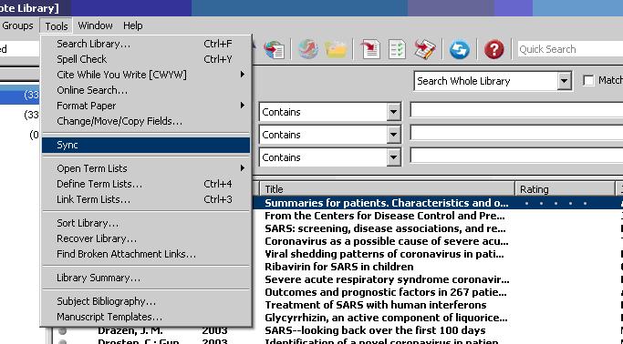This screenshot has height=344, width=623.
Task: Select Find Broken Attachment Links...
Action: 146,254
